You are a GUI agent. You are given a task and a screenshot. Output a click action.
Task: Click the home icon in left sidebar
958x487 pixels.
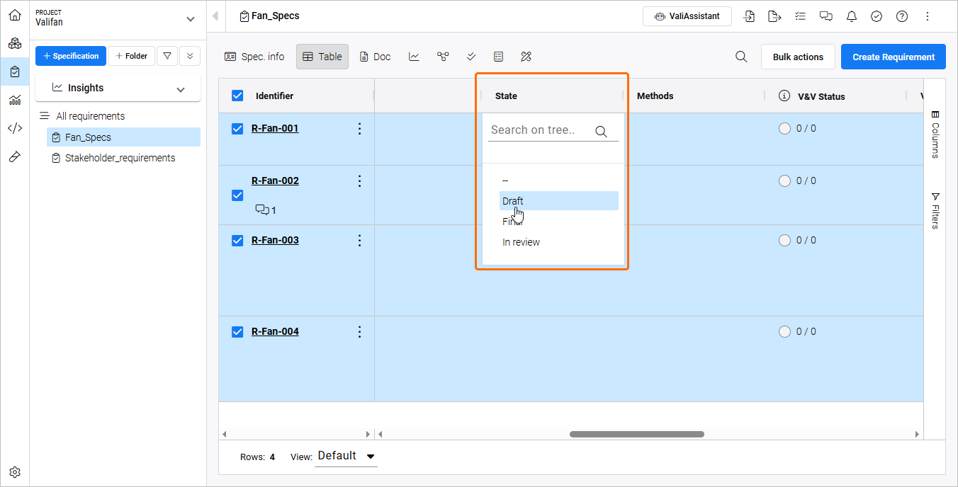[x=15, y=15]
